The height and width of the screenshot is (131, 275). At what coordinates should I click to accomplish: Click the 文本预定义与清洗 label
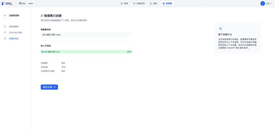tap(48, 71)
